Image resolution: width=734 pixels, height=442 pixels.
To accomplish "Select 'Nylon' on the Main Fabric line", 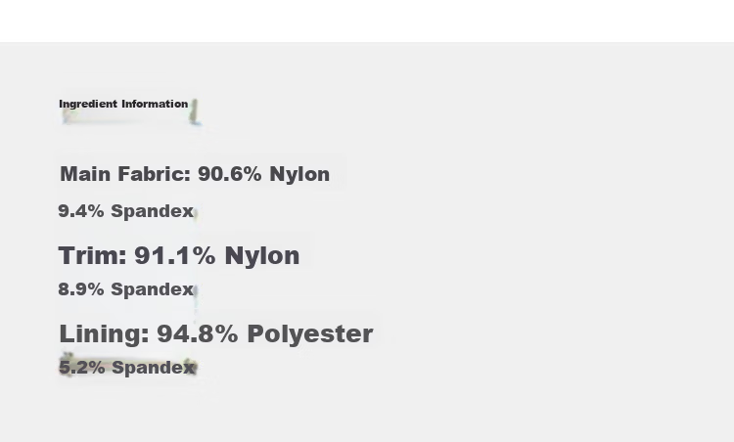I will (x=299, y=174).
